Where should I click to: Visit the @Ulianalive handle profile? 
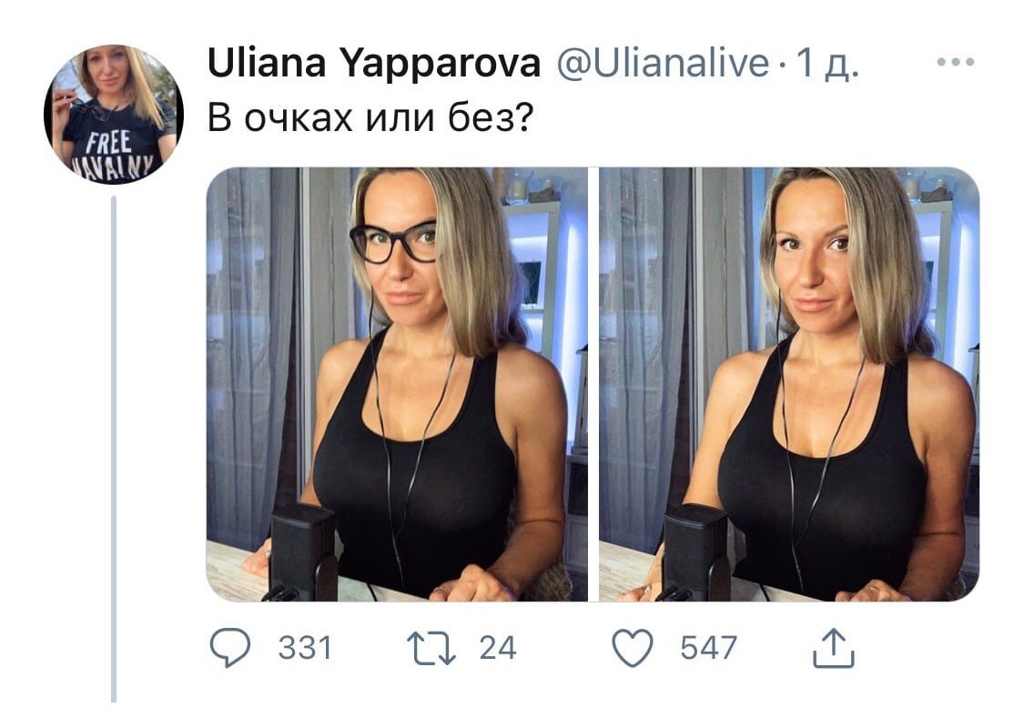[x=663, y=64]
